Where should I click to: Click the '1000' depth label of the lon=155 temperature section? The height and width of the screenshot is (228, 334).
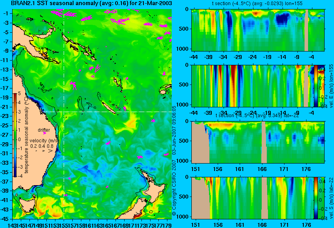[x=183, y=49]
